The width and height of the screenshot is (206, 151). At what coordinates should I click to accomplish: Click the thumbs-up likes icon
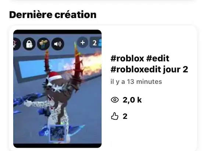(115, 116)
